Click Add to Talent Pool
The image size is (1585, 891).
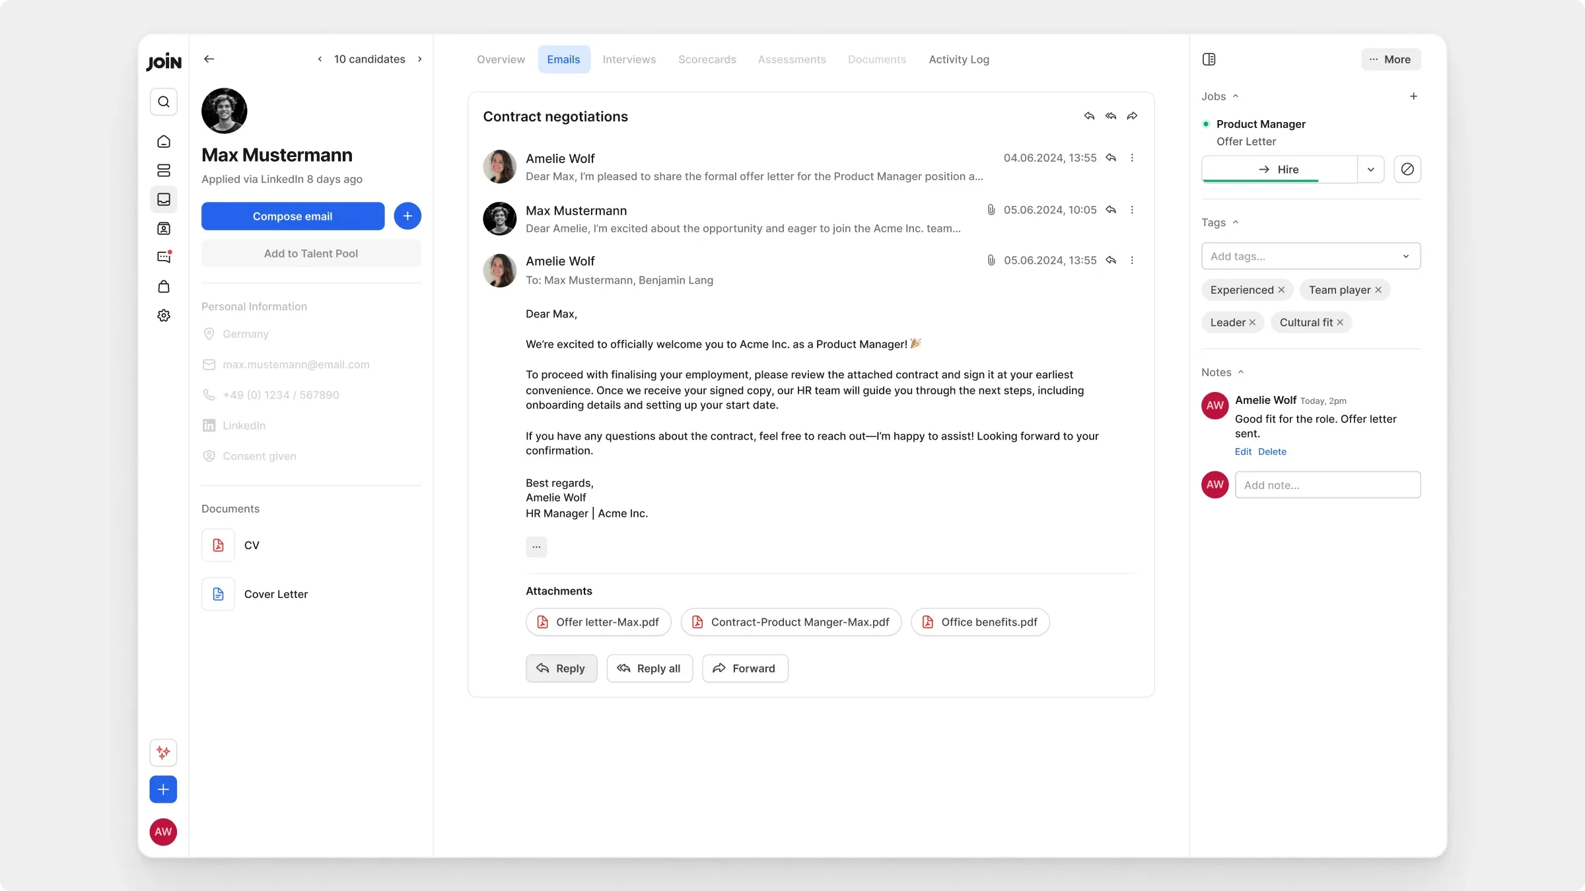(311, 253)
